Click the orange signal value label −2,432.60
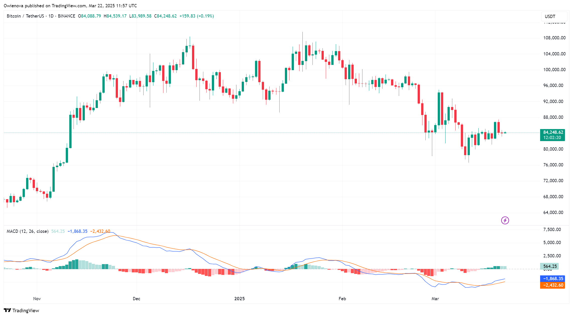This screenshot has width=573, height=317. 552,285
